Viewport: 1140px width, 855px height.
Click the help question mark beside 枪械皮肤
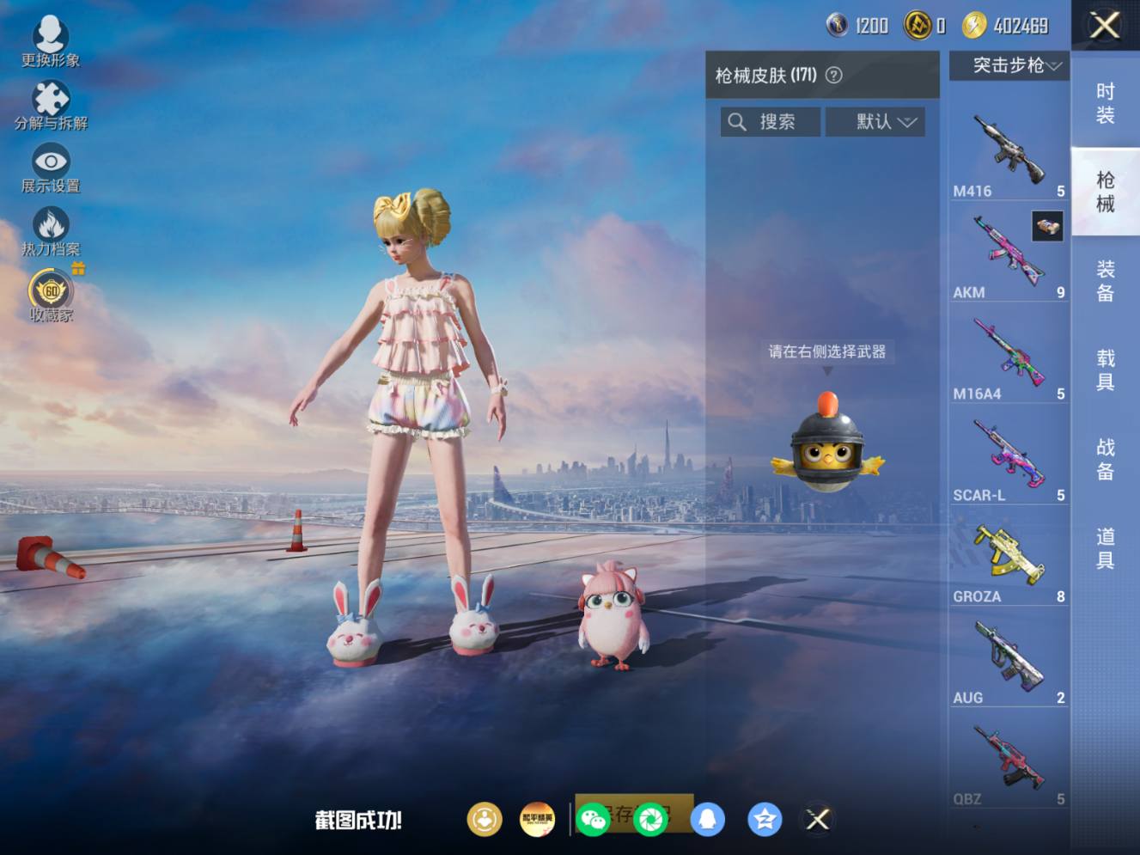coord(833,75)
